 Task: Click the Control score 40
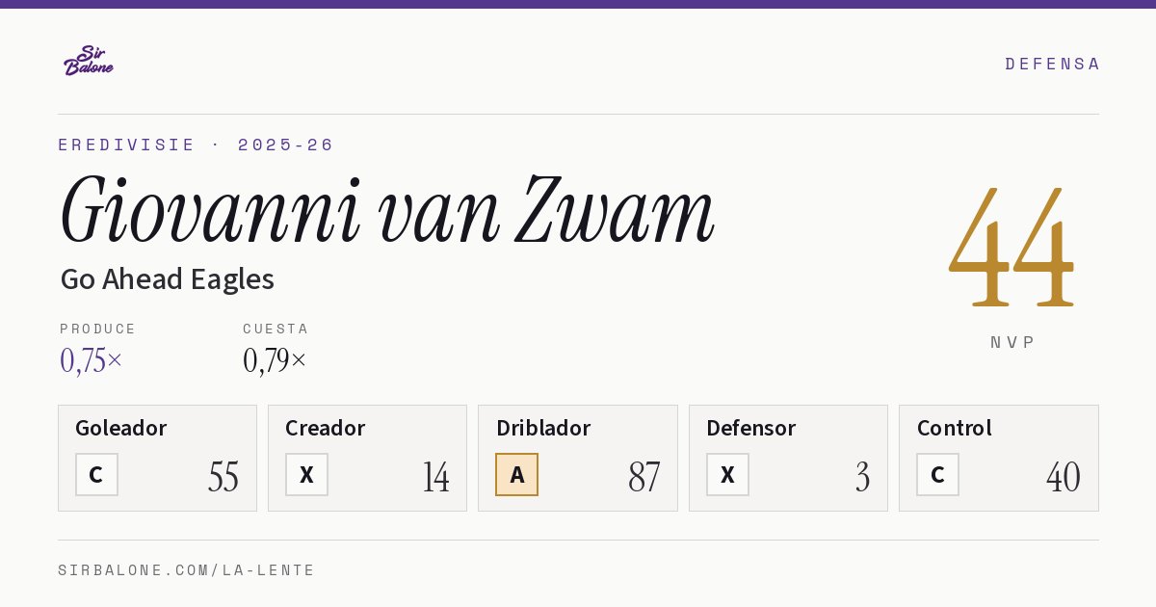click(x=1064, y=477)
